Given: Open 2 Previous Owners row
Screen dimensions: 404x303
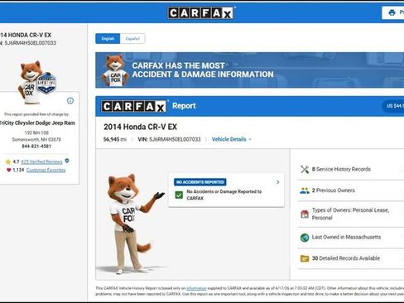Looking at the screenshot, I should [x=351, y=190].
